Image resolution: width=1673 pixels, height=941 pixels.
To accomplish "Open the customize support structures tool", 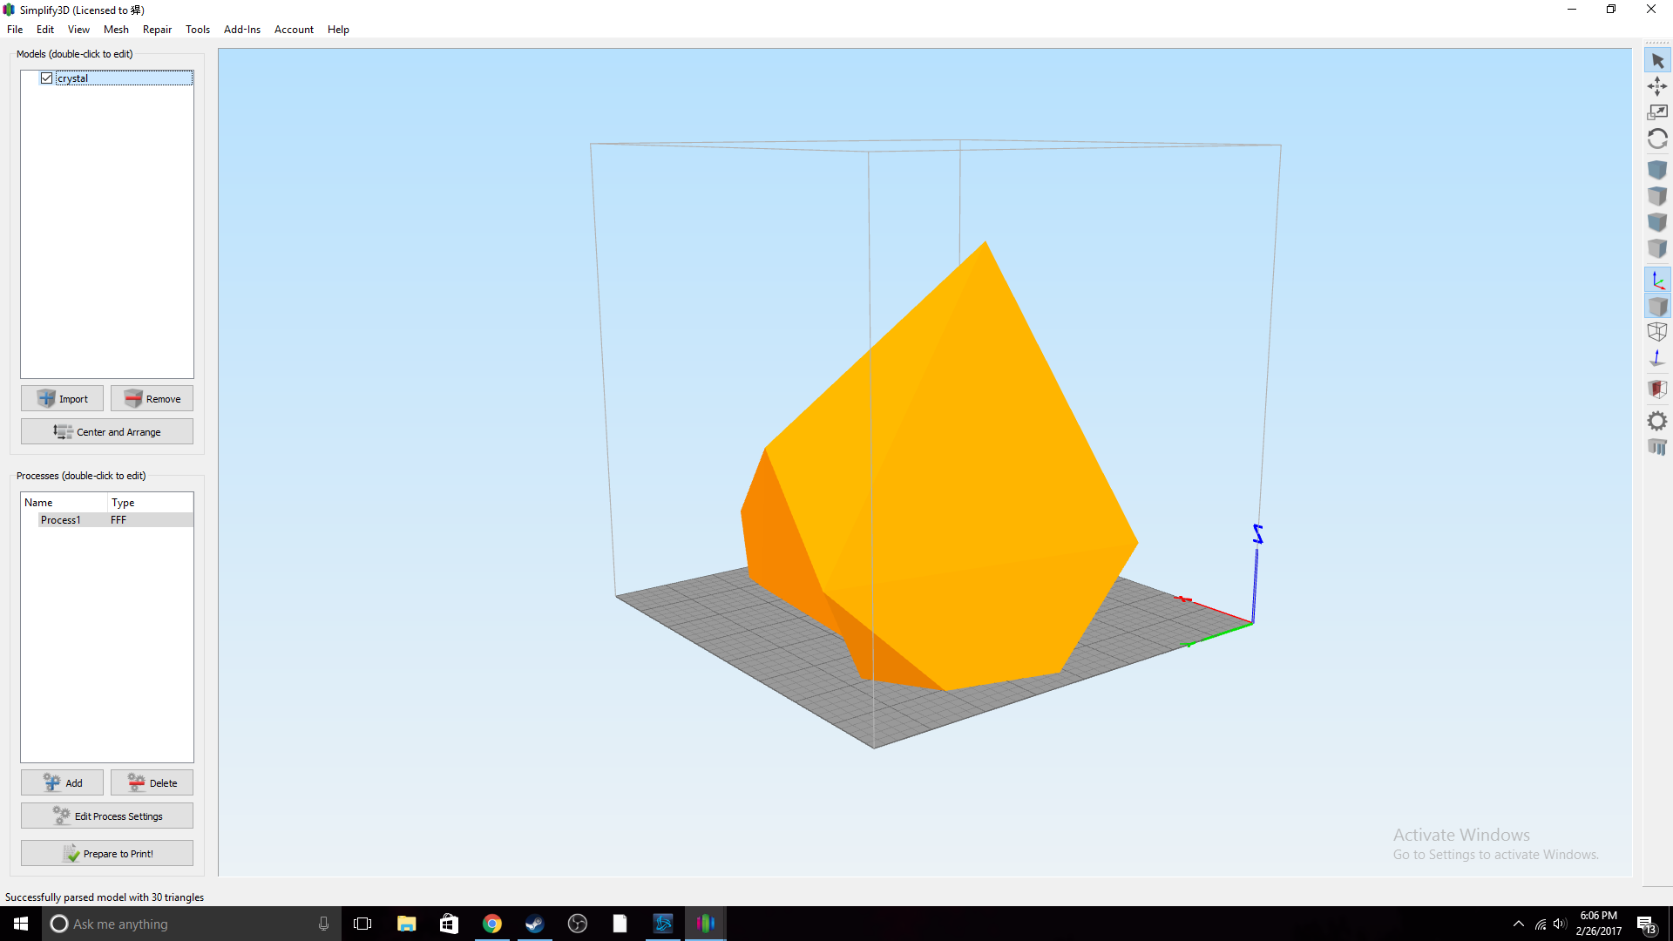I will (1657, 447).
